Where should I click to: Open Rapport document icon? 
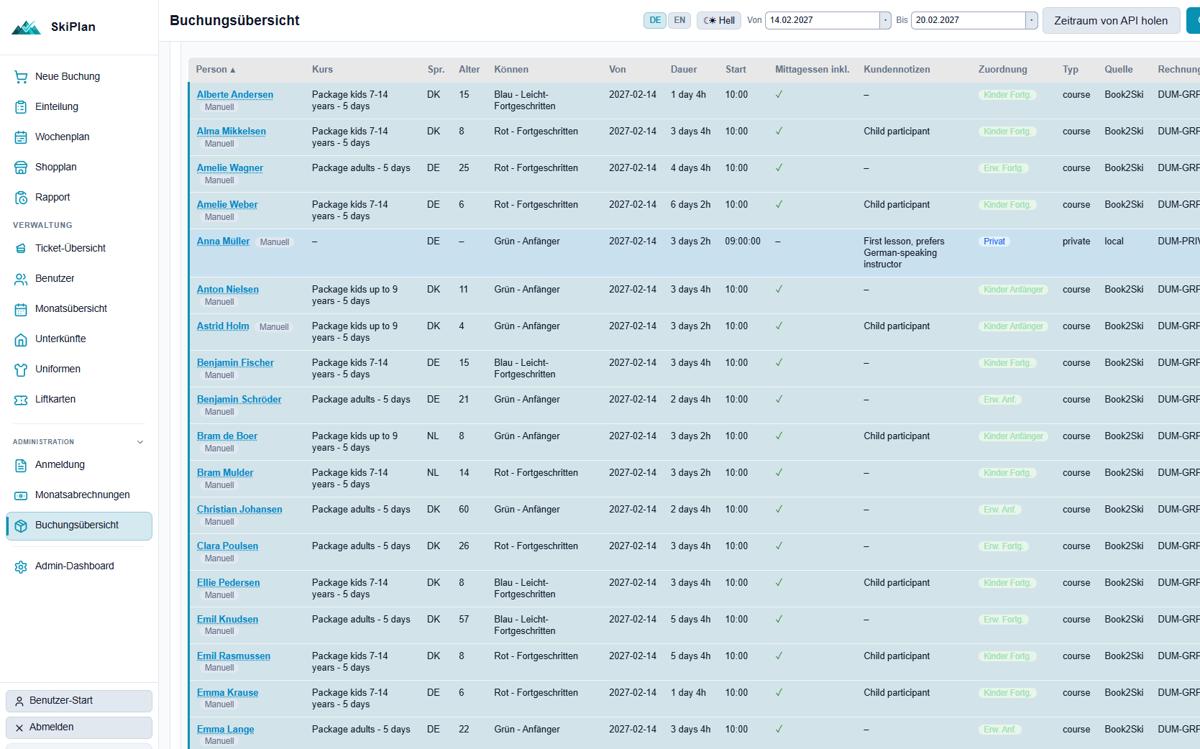pos(21,198)
